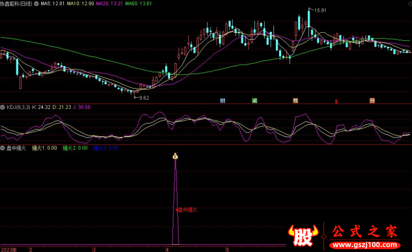Click the 榜 ranking list marker icon
Screen dimensions: 412x252
[295, 100]
